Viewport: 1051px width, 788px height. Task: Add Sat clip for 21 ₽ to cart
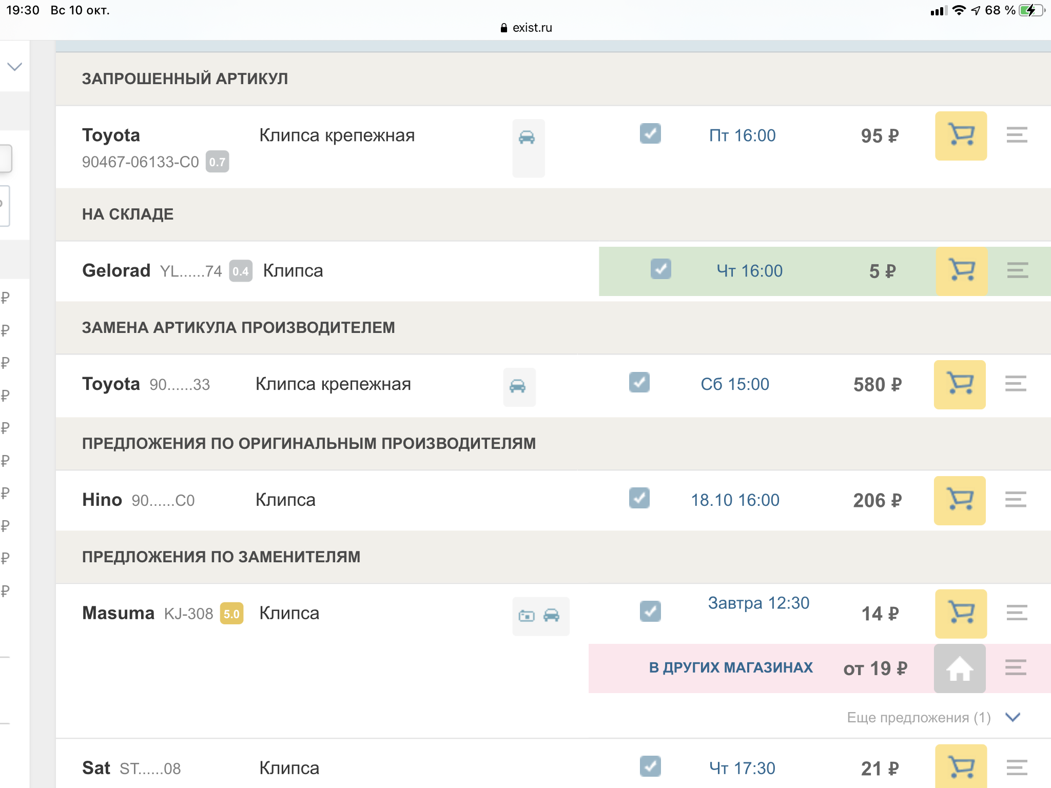[961, 766]
